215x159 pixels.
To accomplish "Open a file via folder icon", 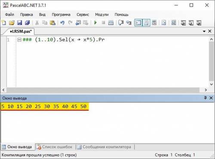I will (x=12, y=23).
